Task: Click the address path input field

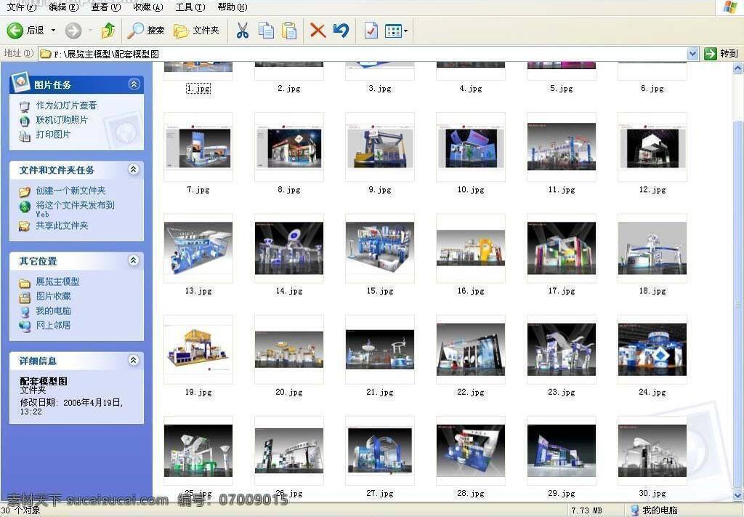Action: (x=363, y=54)
